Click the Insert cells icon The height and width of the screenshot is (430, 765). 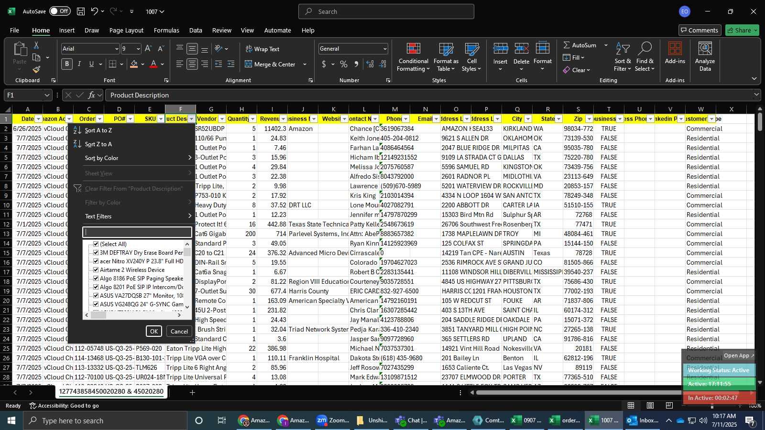[x=500, y=49]
